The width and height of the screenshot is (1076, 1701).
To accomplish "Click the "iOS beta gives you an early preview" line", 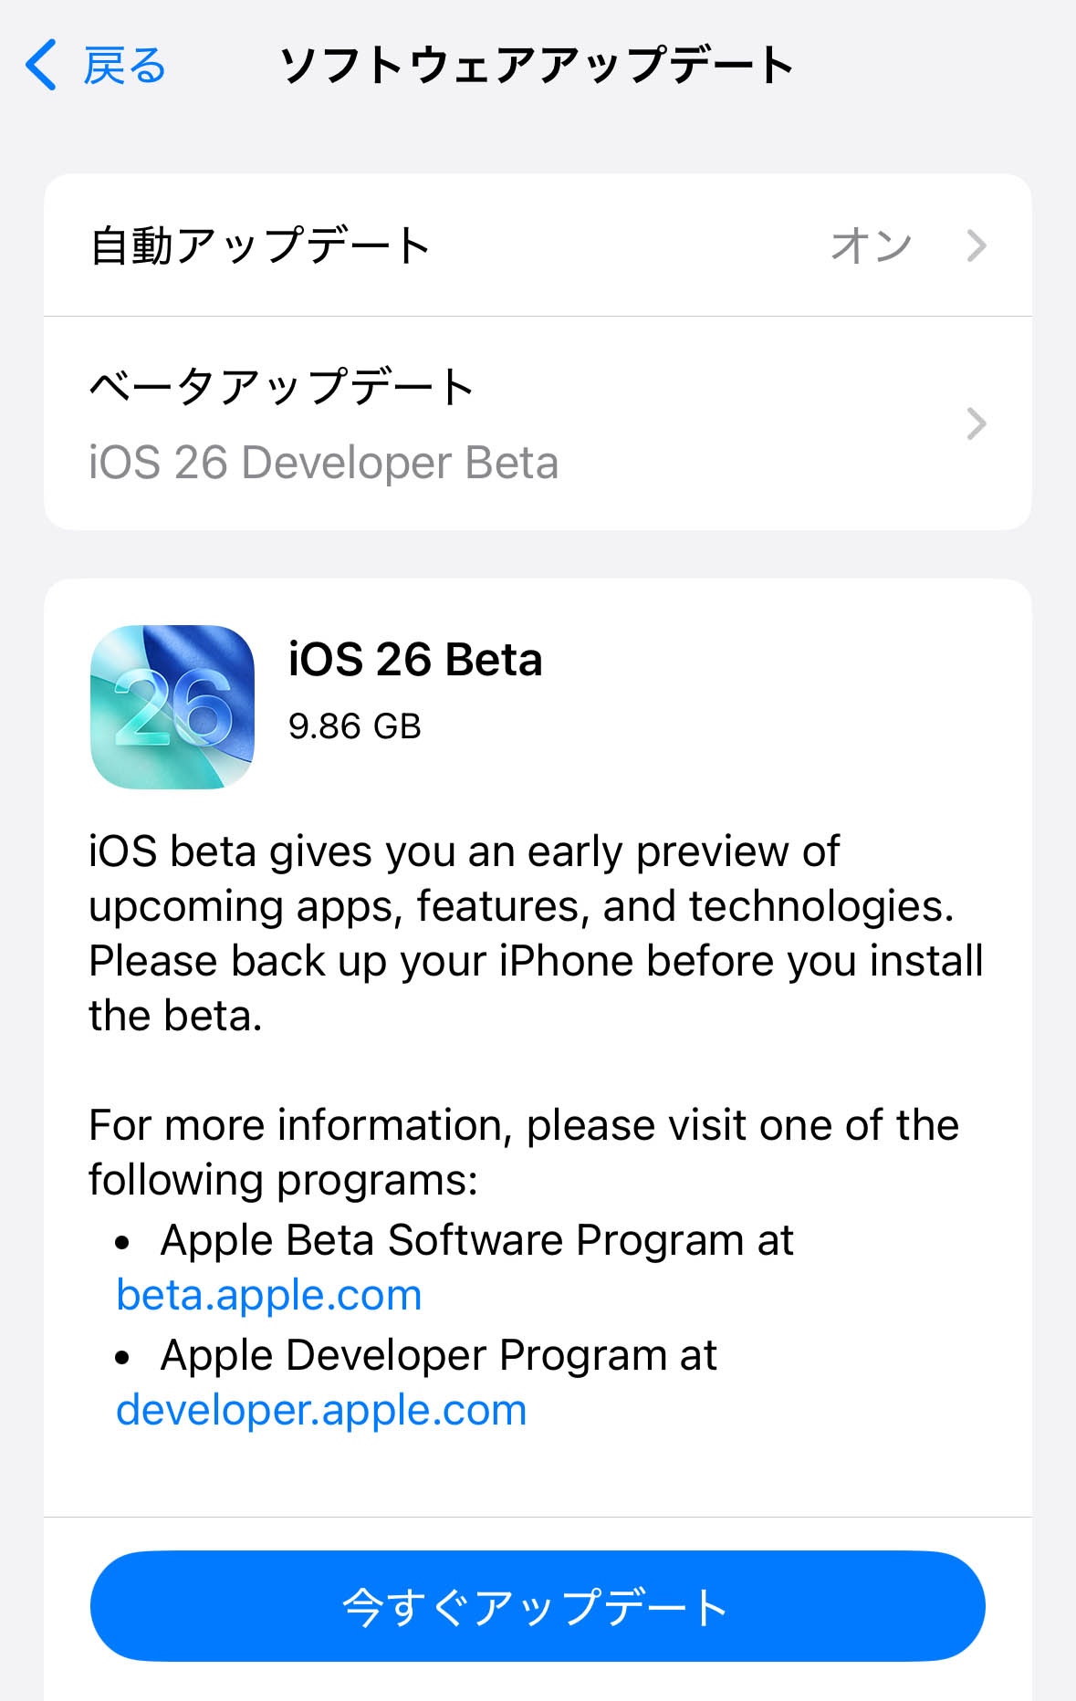I will point(464,851).
